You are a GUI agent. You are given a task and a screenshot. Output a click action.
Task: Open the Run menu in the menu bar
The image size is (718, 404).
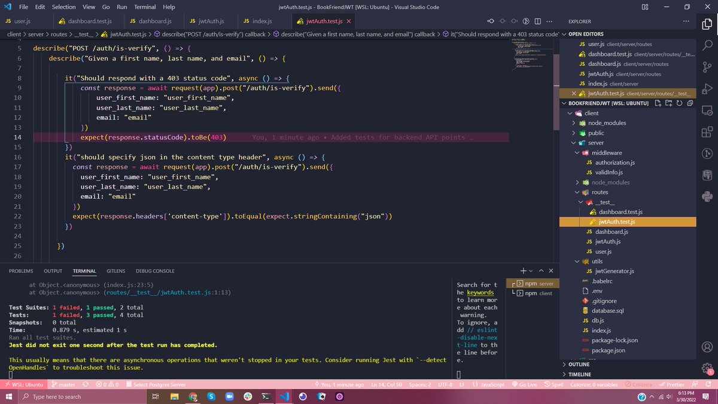(x=122, y=7)
